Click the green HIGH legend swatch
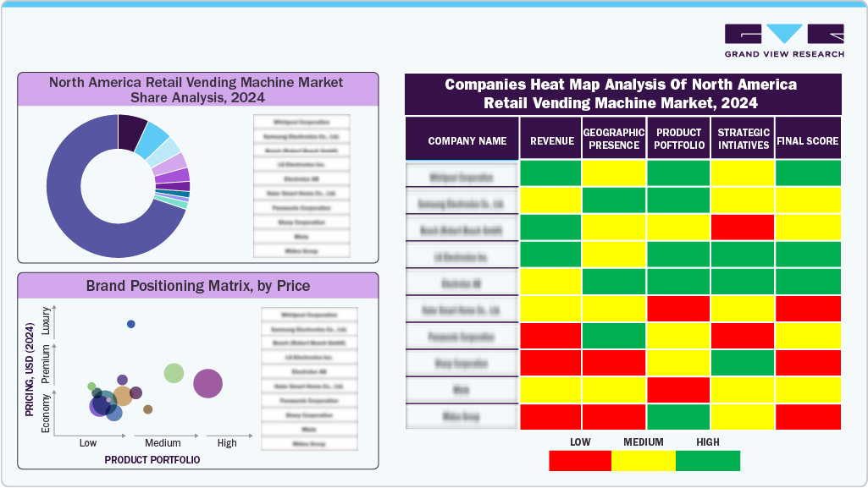Viewport: 868px width, 488px height. click(708, 461)
